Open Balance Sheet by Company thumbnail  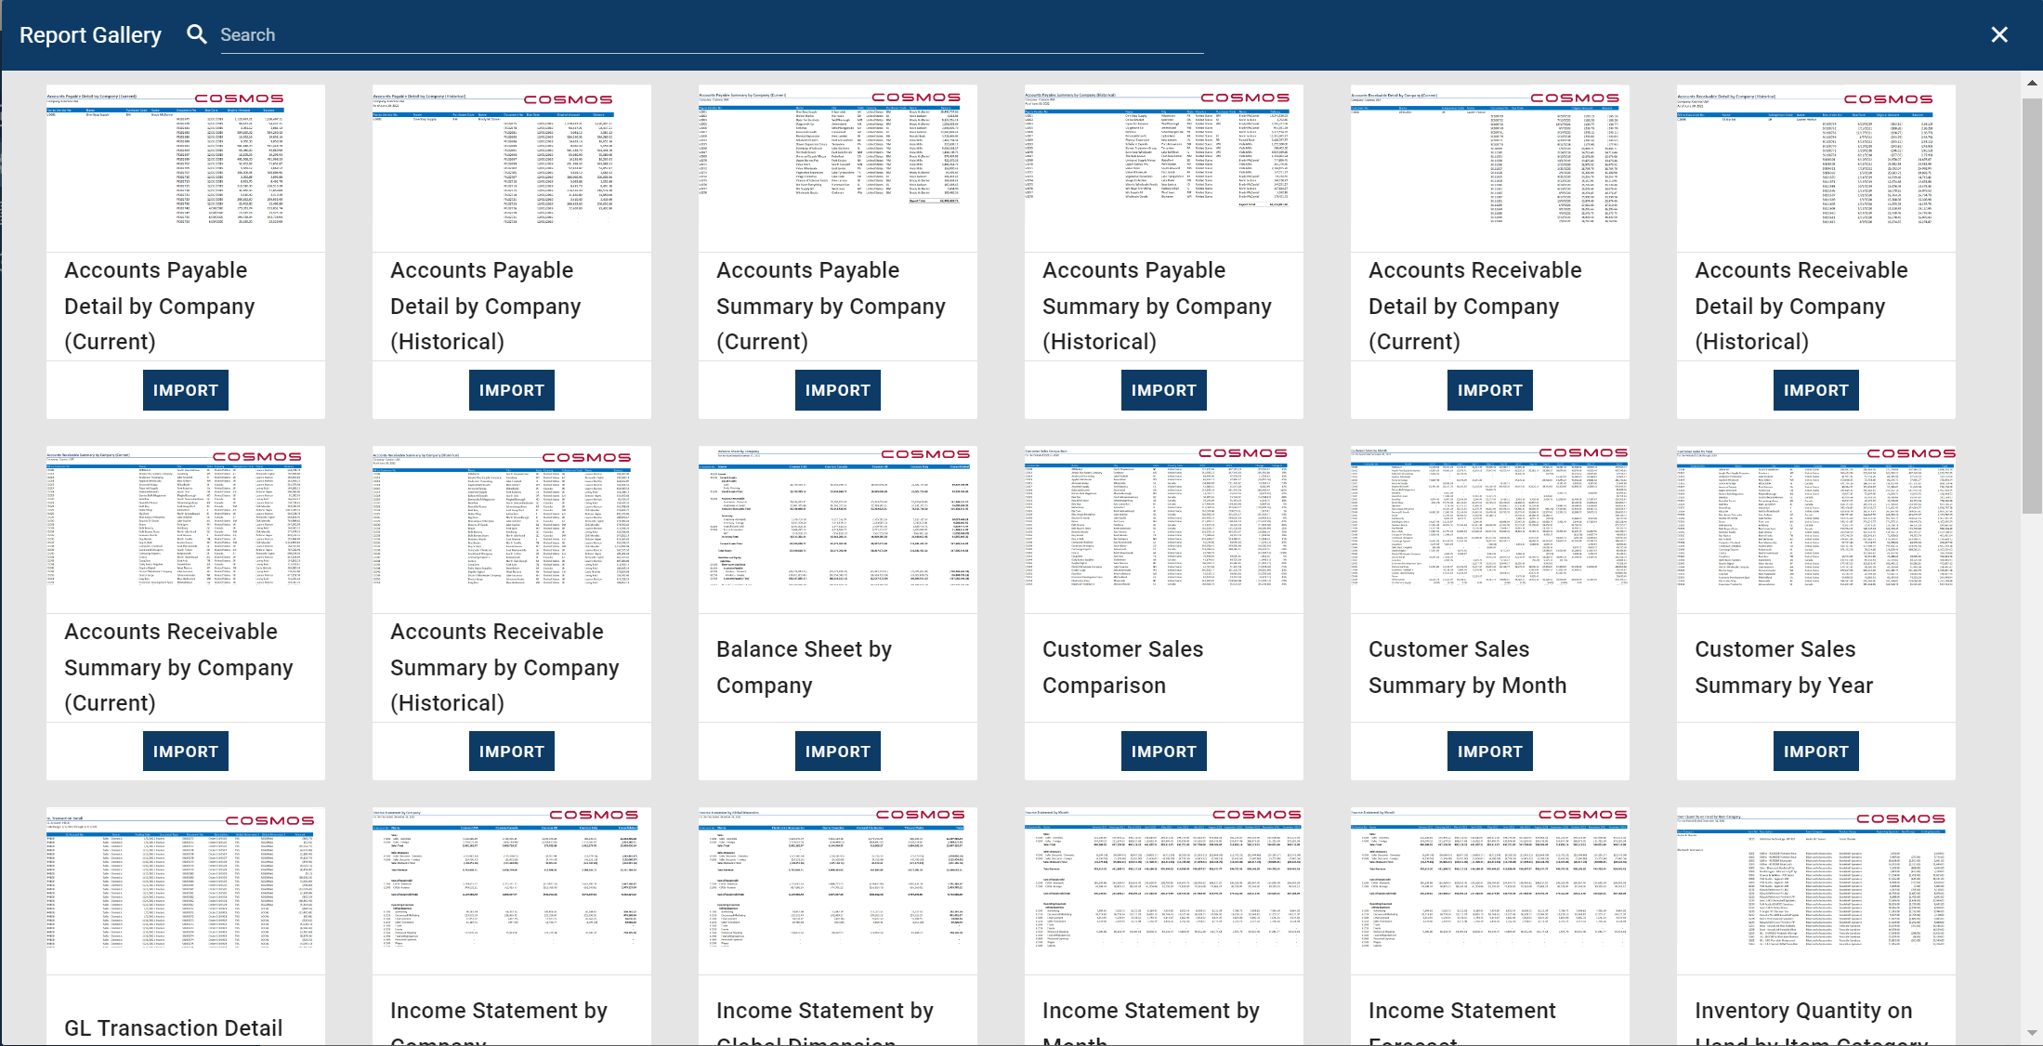click(x=838, y=530)
